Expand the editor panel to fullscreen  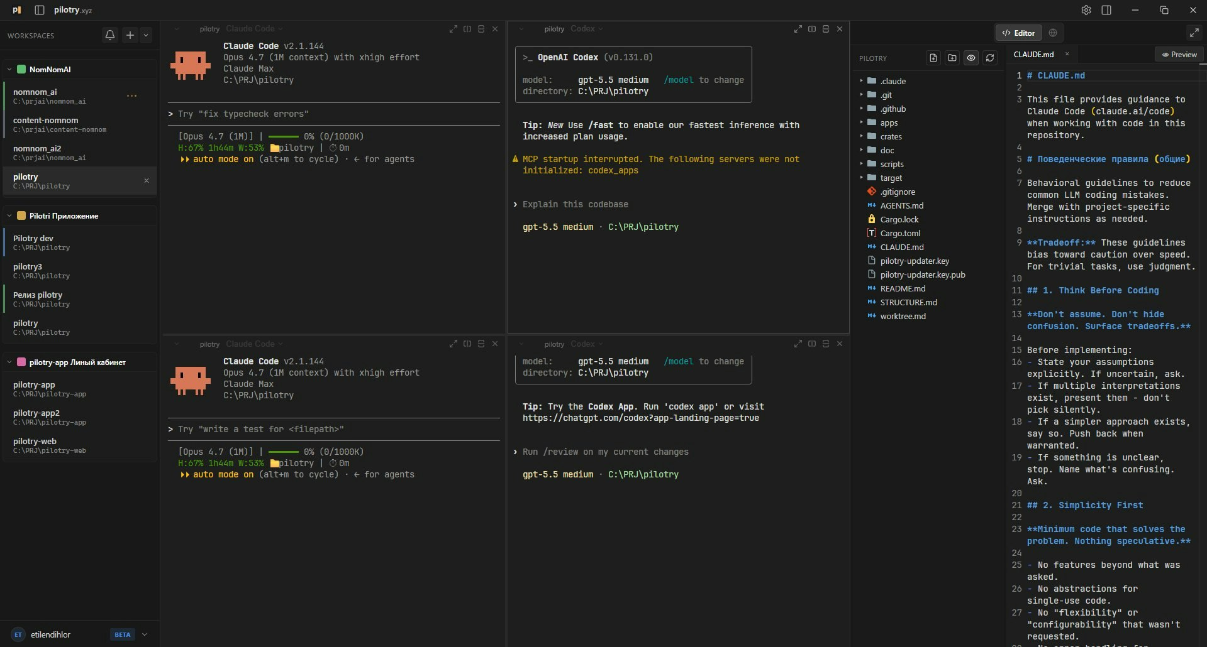(1193, 33)
